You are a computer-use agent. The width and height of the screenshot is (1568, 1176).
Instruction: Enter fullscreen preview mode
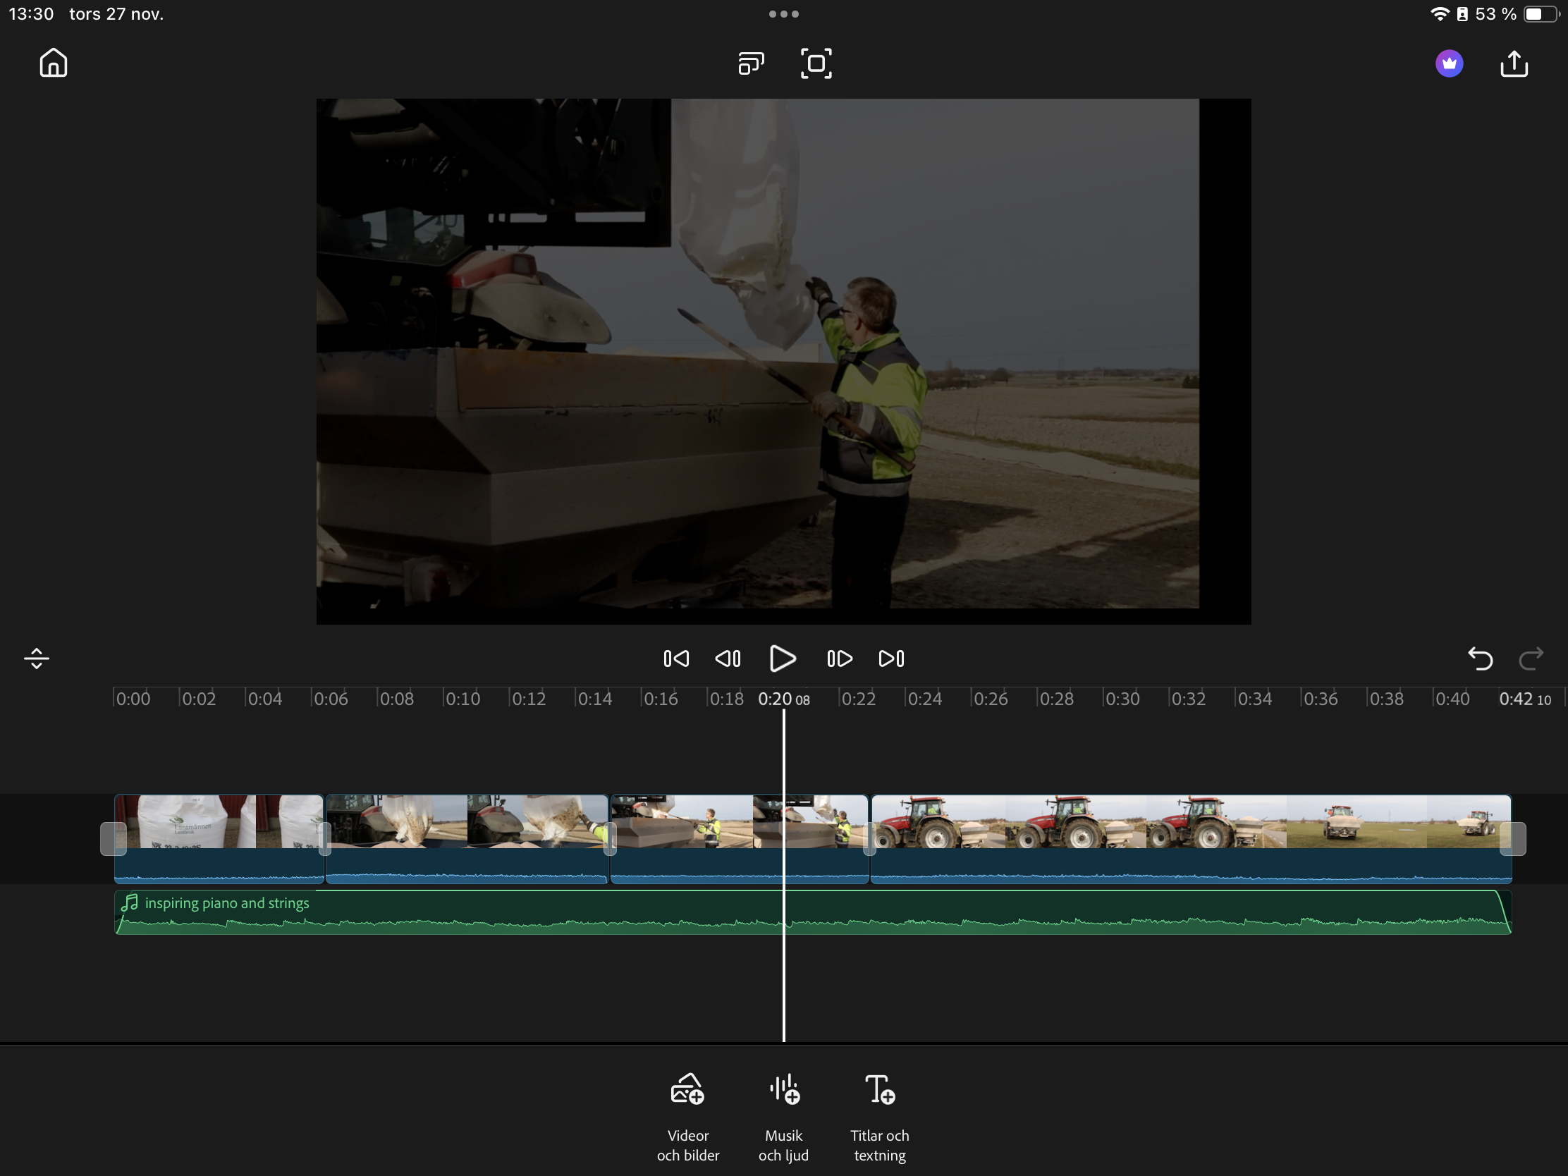click(816, 63)
